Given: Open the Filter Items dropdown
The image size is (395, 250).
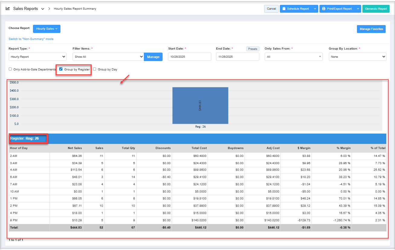Looking at the screenshot, I should [x=108, y=57].
